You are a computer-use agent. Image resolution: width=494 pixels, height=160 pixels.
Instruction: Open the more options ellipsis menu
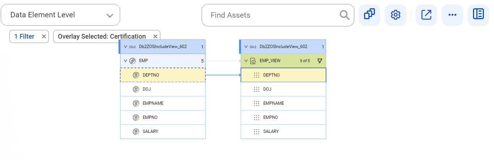click(x=452, y=15)
